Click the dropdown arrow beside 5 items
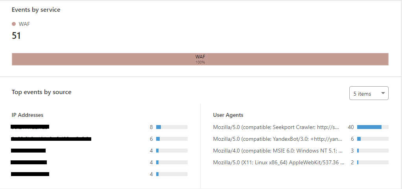 point(383,93)
